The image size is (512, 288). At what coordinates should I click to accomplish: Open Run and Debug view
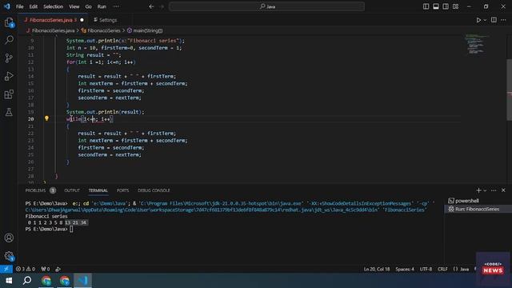(x=9, y=76)
